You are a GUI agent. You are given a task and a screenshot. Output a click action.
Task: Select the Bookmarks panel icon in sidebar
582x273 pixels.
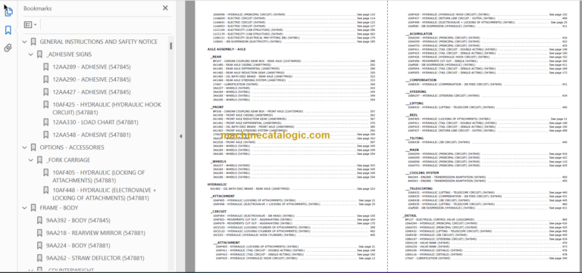[8, 30]
